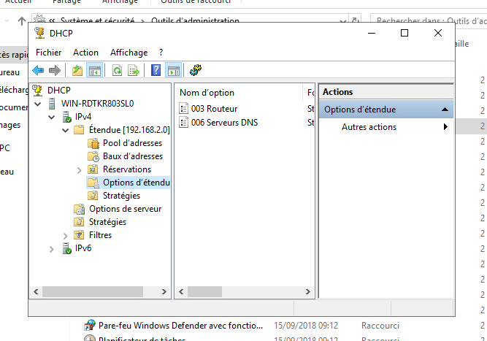Toggle the console tree pane icon

(x=94, y=70)
